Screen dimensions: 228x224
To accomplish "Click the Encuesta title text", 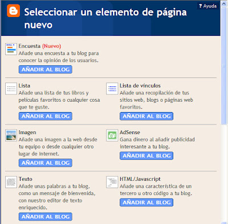I will click(x=30, y=46).
